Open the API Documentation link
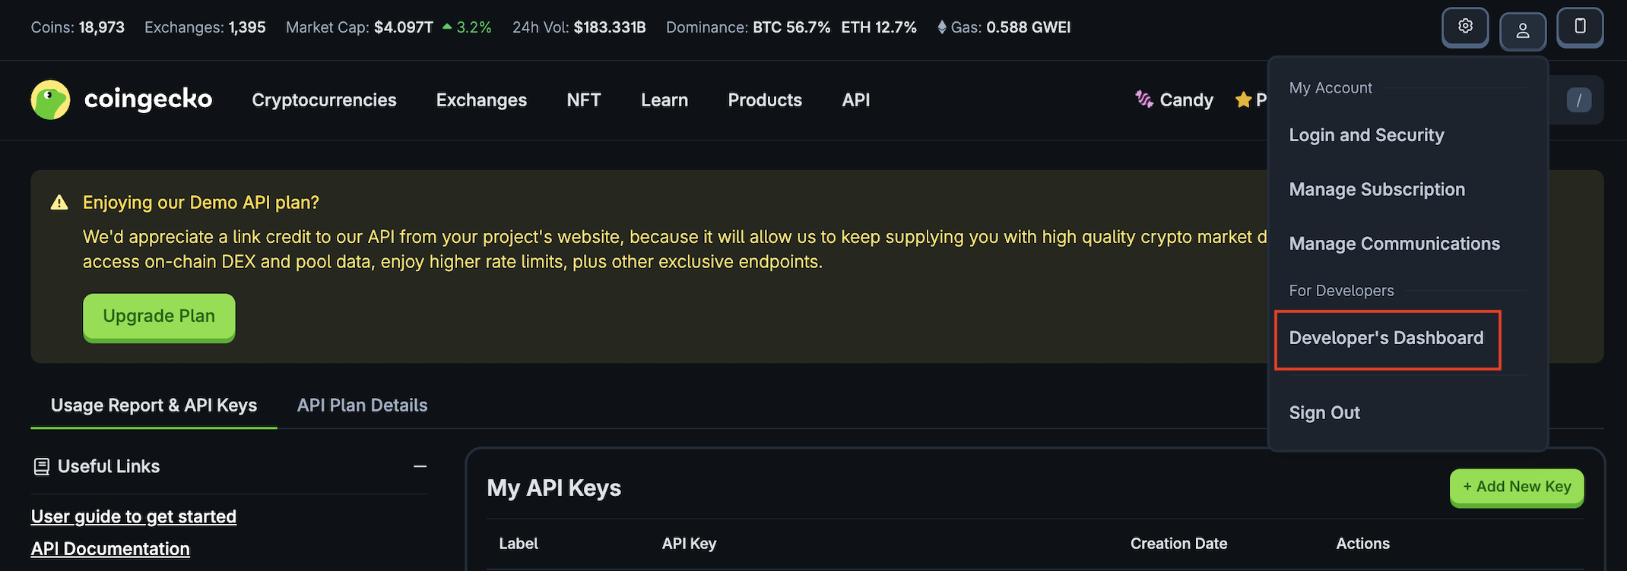The width and height of the screenshot is (1627, 571). tap(110, 549)
